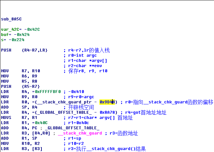214x152 pixels.
Task: Click the comment r3=函数地址
Action: pos(124,133)
